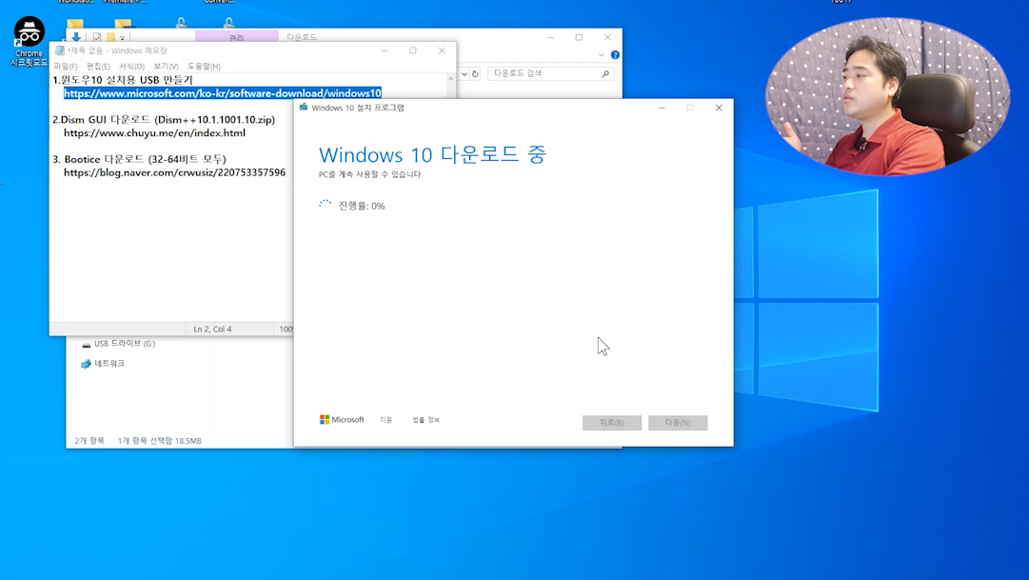Open the 파일(F) menu in Notepad
Image resolution: width=1029 pixels, height=580 pixels.
(65, 67)
